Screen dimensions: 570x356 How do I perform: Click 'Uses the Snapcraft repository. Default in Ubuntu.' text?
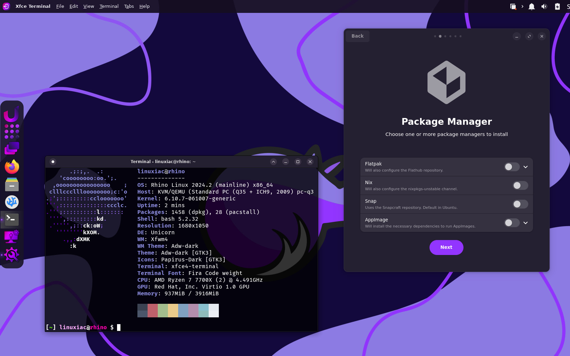pyautogui.click(x=411, y=208)
